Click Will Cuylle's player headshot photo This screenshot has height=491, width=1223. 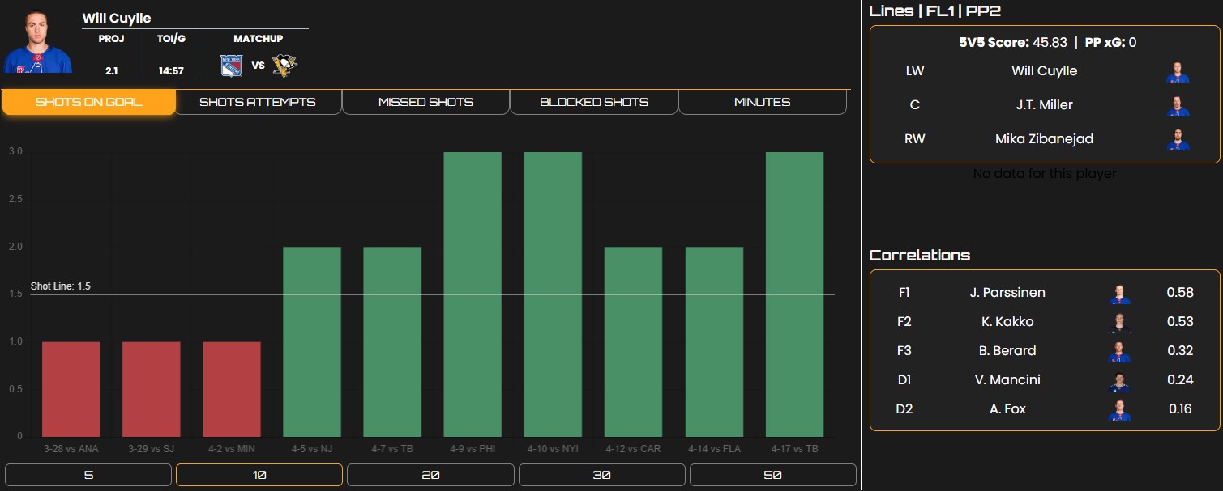click(38, 42)
